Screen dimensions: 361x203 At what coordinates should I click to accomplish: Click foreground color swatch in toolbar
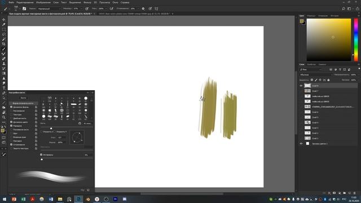(x=2, y=130)
